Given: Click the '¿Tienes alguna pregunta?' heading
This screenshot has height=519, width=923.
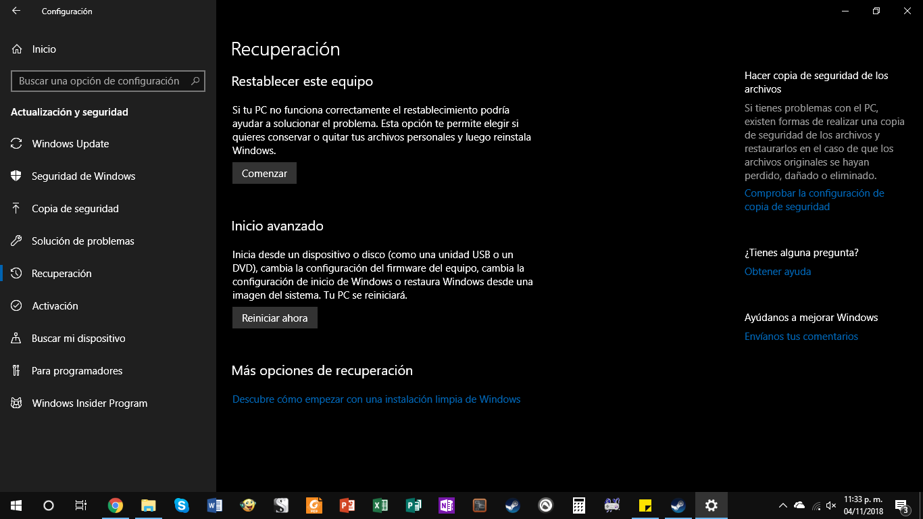Looking at the screenshot, I should [801, 253].
